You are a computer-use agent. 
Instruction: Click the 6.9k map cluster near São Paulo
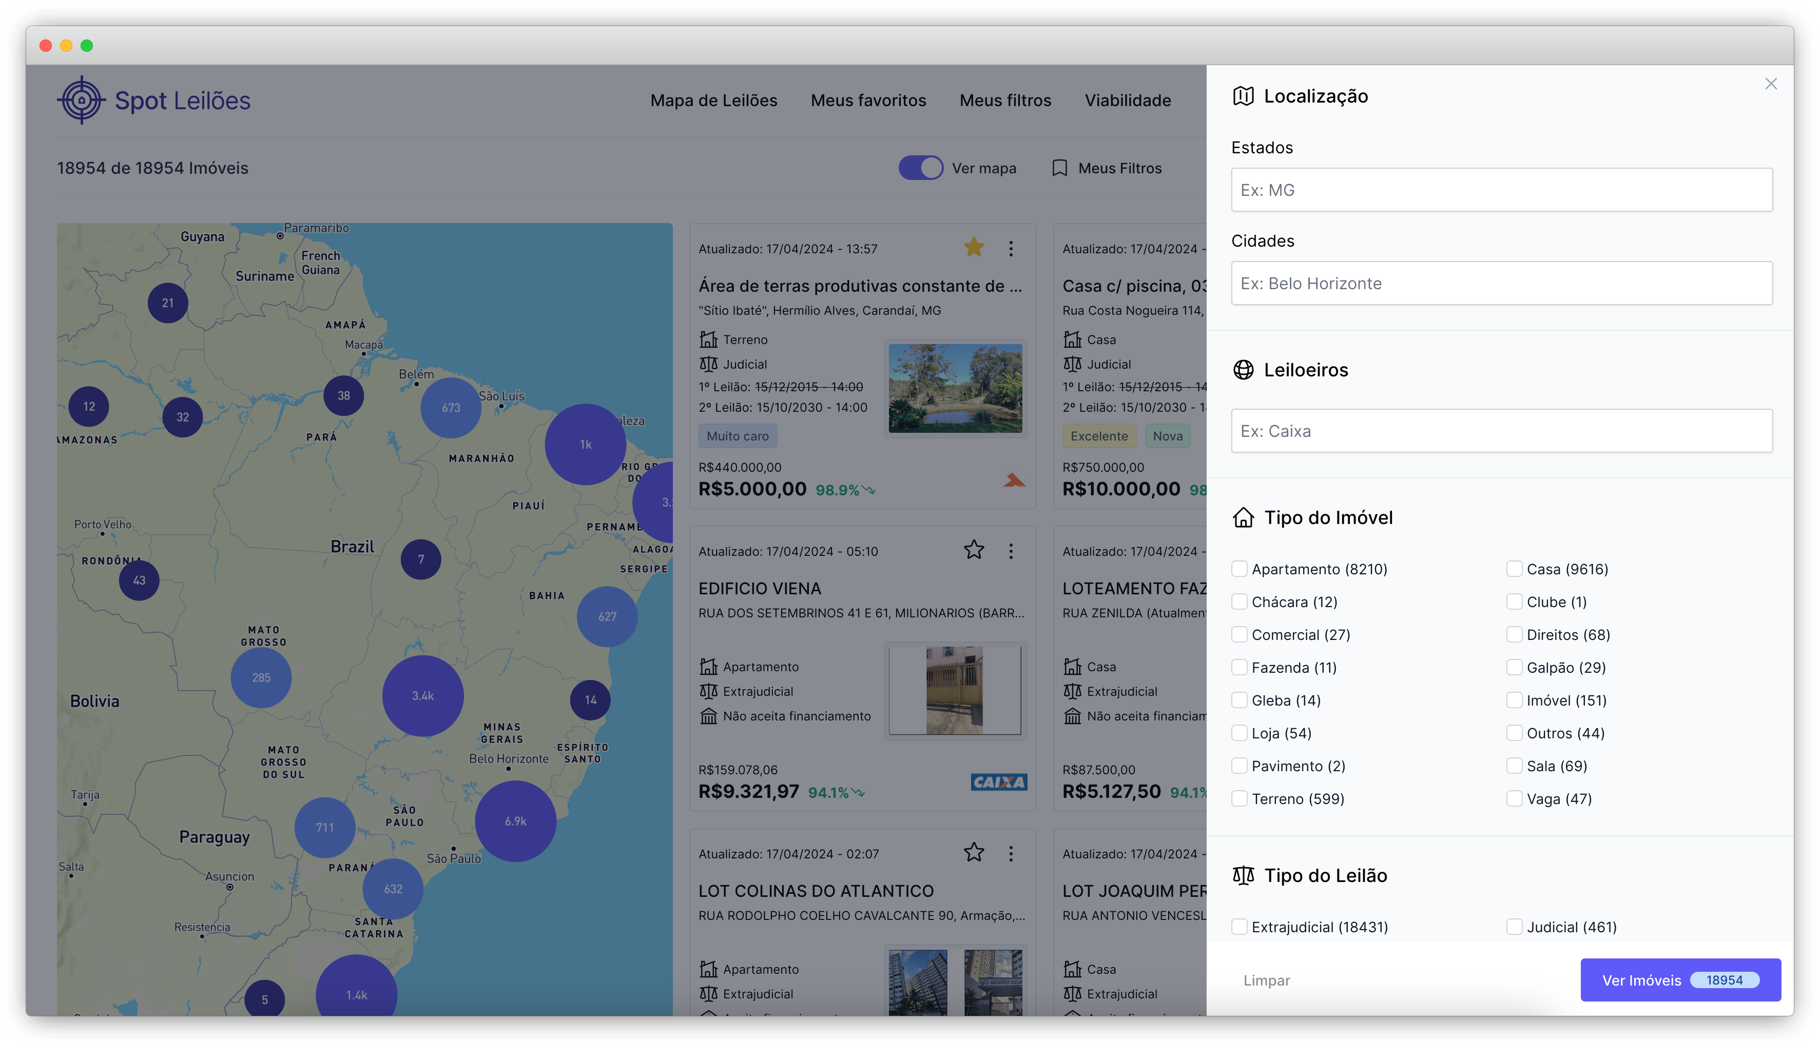515,821
